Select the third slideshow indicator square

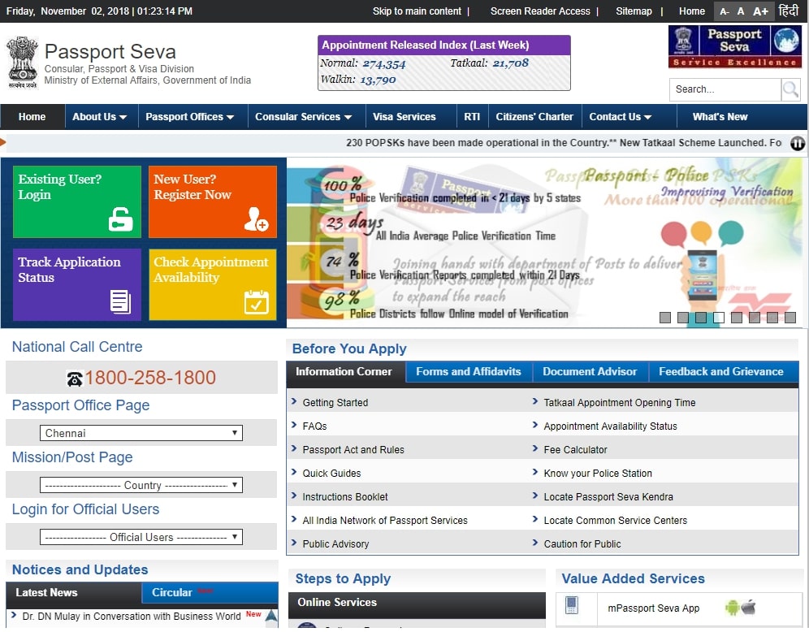tap(701, 318)
